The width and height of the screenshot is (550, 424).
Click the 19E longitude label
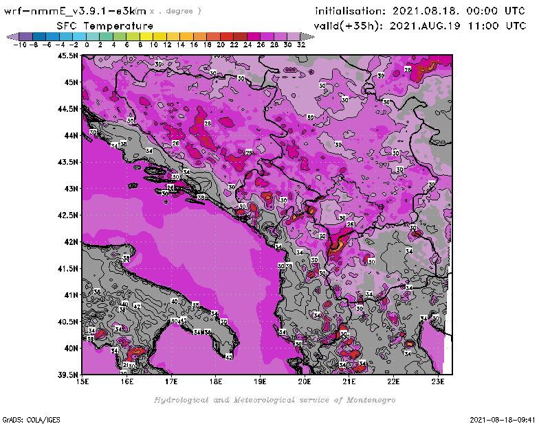[260, 381]
